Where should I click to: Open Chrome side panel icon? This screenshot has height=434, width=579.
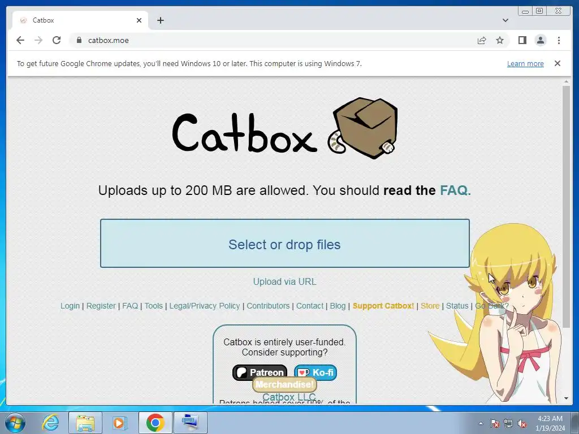[x=522, y=40]
